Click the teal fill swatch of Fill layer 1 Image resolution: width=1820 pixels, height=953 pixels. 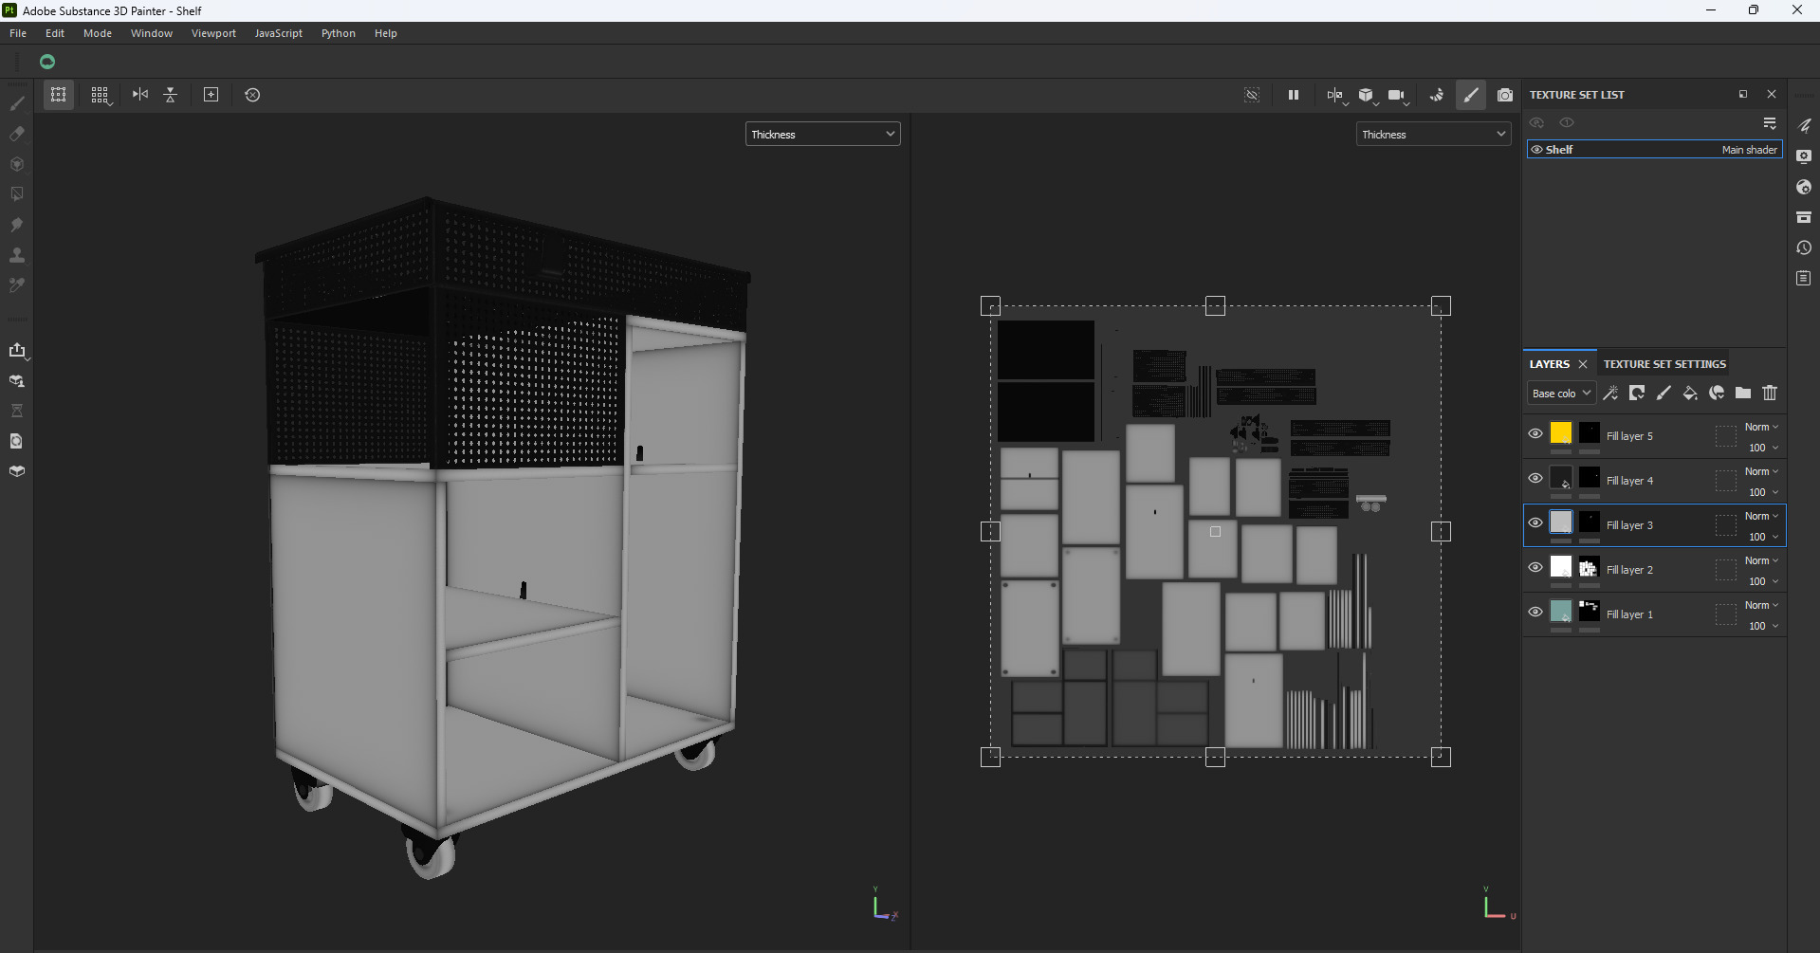coord(1561,612)
